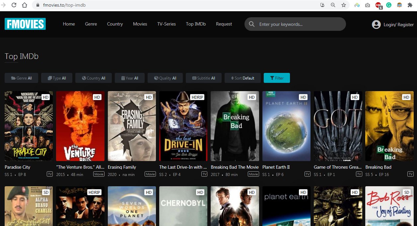Screen dimensions: 417x226
Task: Click Login/ Register link
Action: coord(399,25)
